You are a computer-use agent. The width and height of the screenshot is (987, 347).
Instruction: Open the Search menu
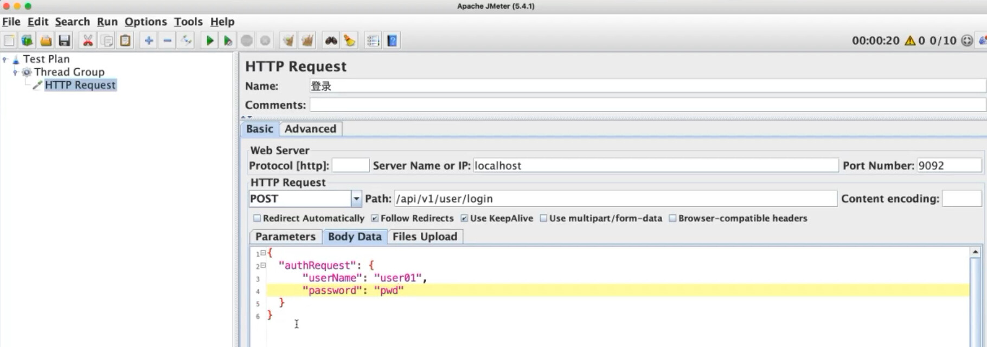[72, 22]
